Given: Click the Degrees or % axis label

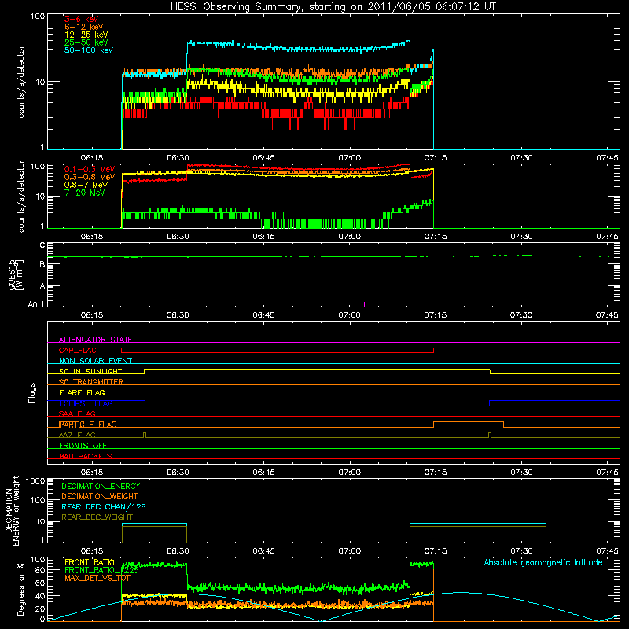Looking at the screenshot, I should [20, 589].
